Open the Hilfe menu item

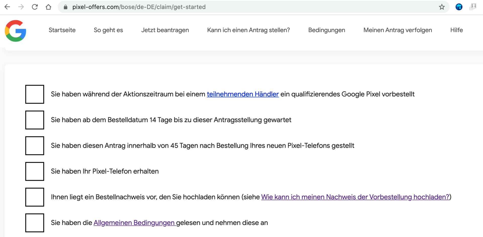(x=457, y=30)
